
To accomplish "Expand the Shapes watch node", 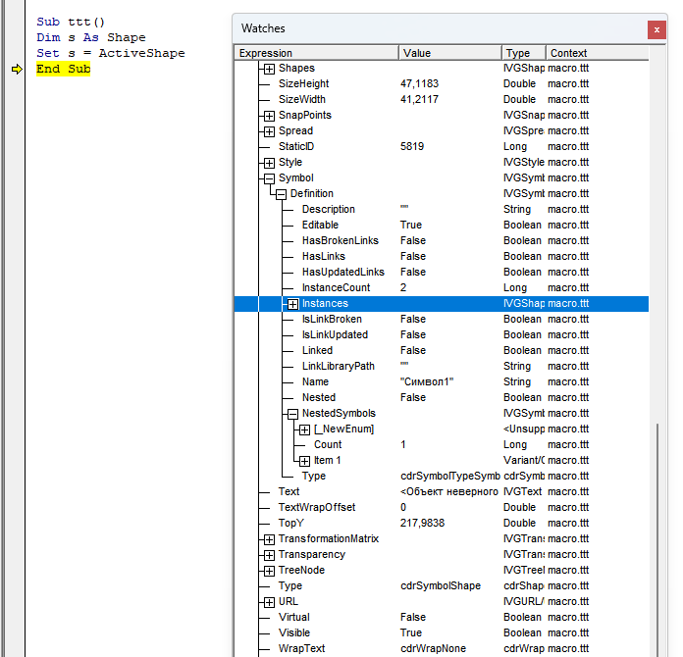I will pyautogui.click(x=269, y=69).
